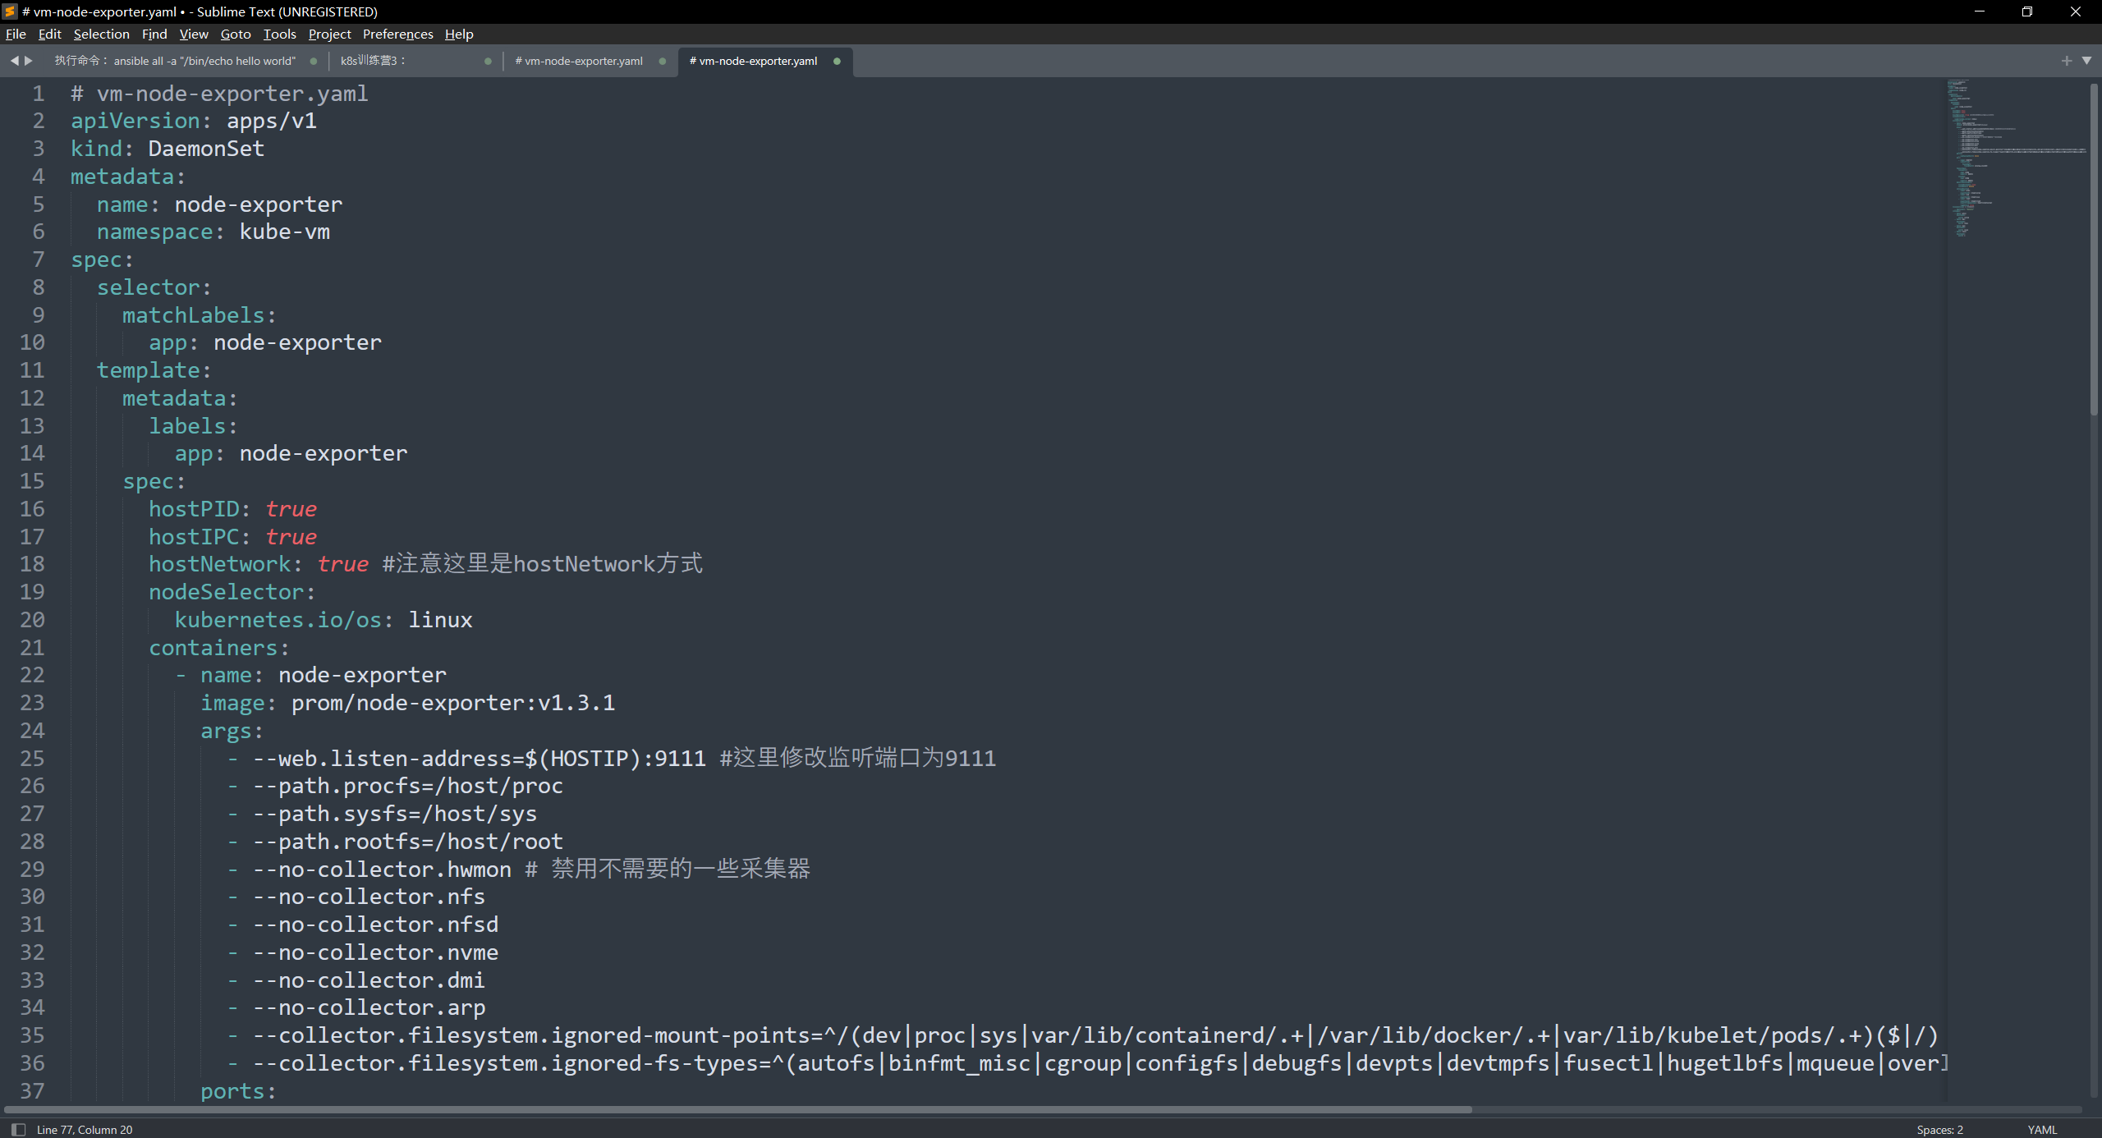Open the tab list dropdown arrow
The image size is (2102, 1138).
[2086, 61]
